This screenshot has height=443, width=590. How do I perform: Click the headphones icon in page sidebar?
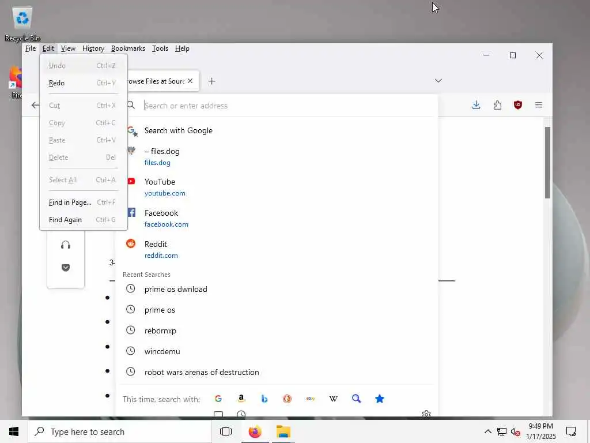[66, 245]
